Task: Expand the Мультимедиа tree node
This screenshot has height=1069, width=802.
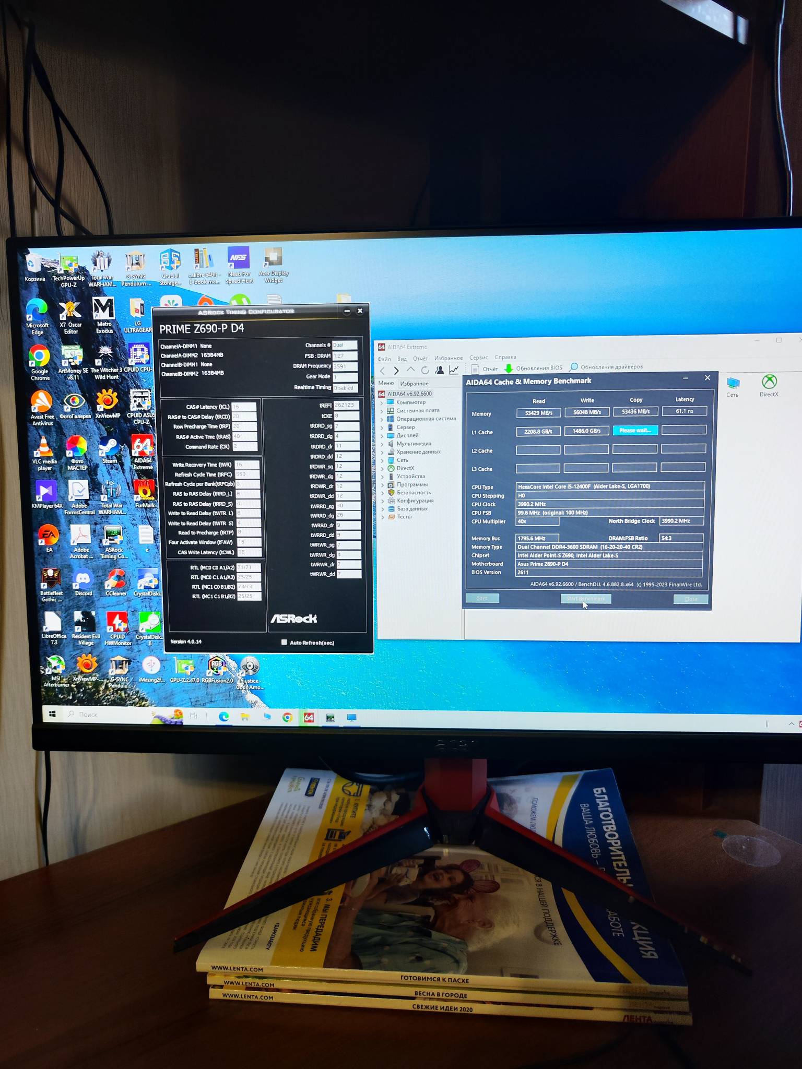Action: click(382, 444)
